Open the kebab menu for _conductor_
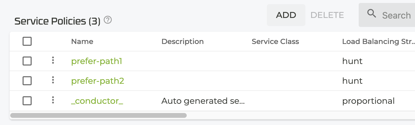 tap(53, 100)
